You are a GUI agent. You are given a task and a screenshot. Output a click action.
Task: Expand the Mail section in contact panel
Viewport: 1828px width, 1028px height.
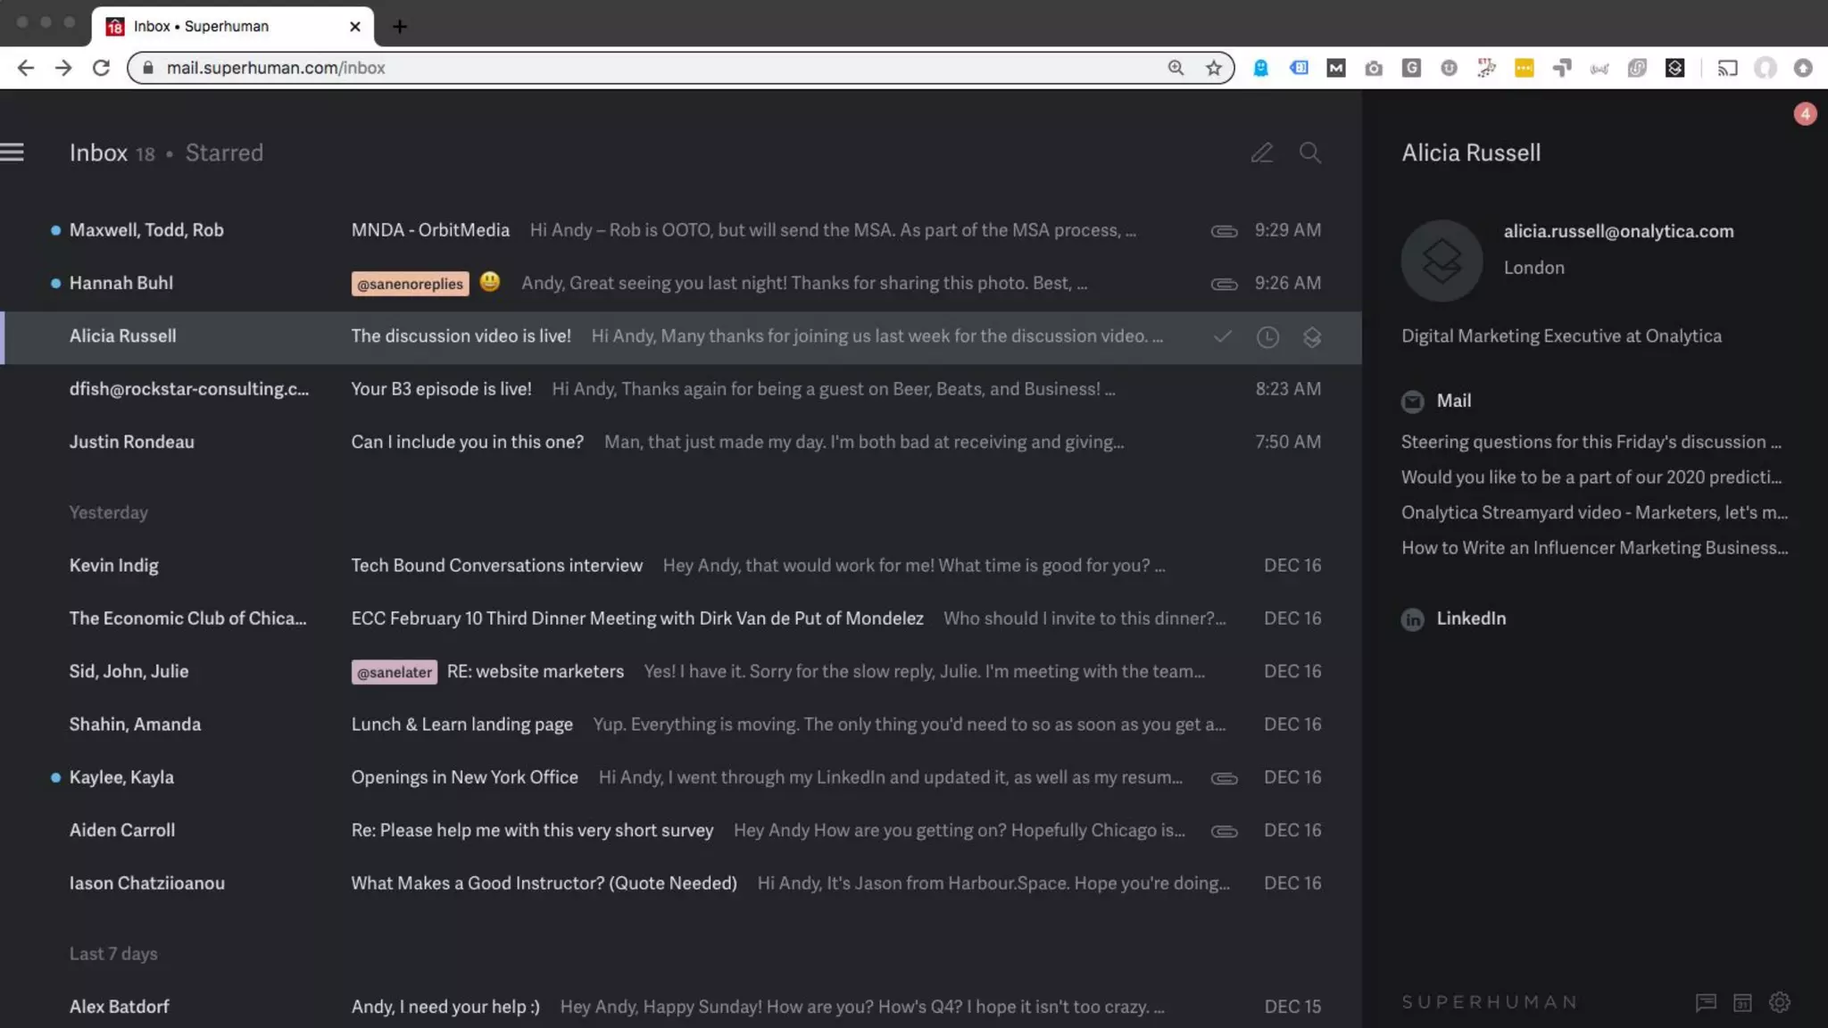[x=1453, y=401]
